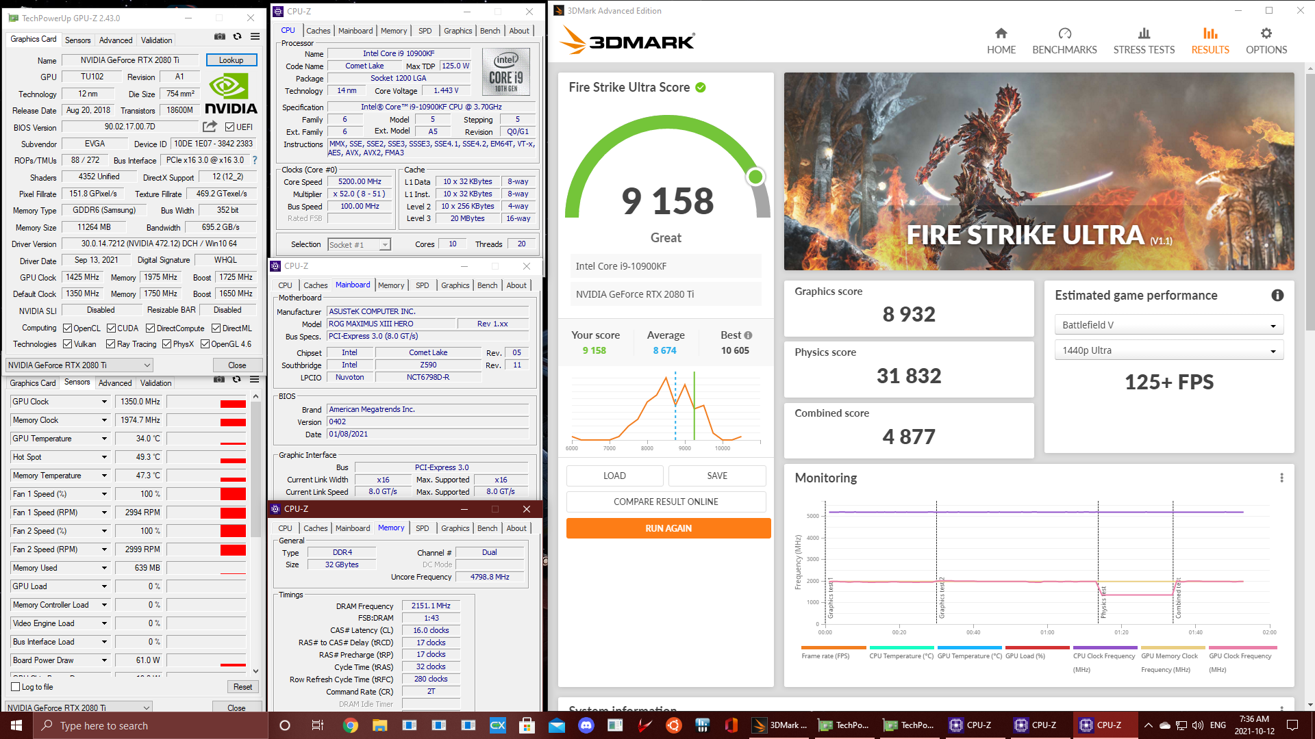Open Task View from the taskbar
1315x739 pixels.
(x=317, y=725)
